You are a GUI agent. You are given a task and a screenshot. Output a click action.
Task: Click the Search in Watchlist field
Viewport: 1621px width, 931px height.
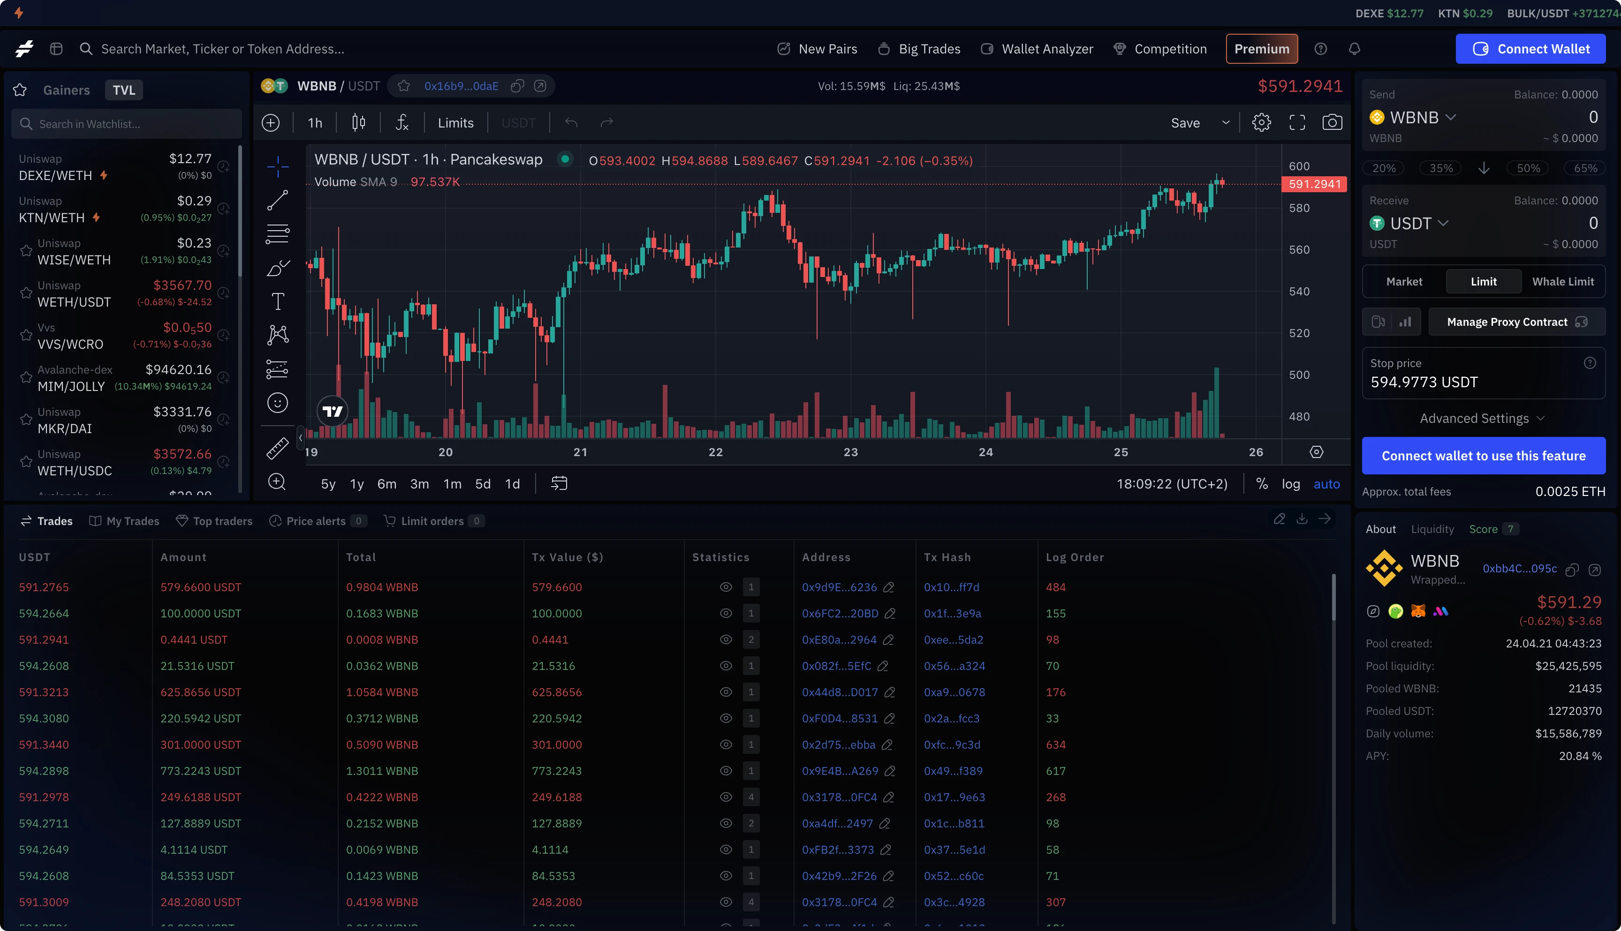(127, 124)
